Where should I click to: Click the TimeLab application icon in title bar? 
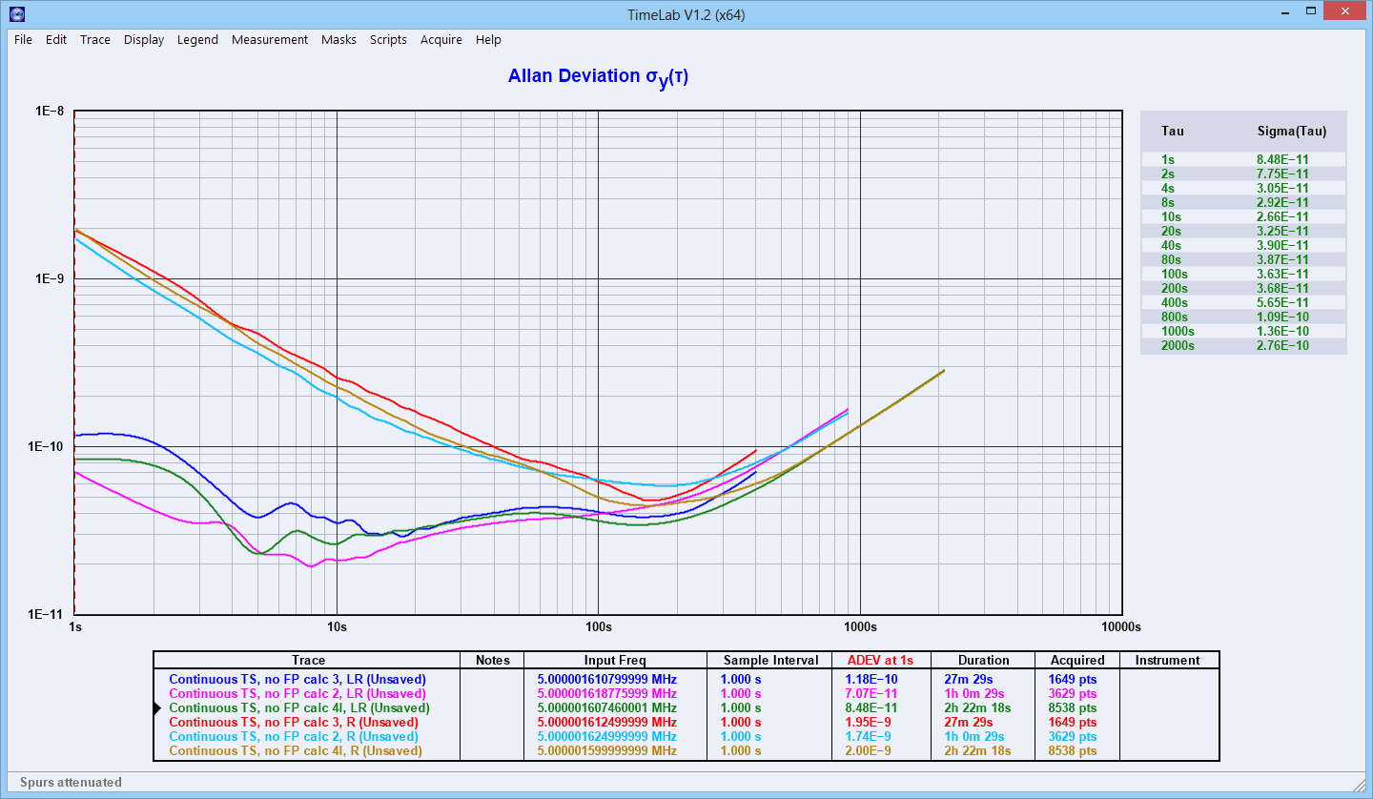click(x=16, y=14)
